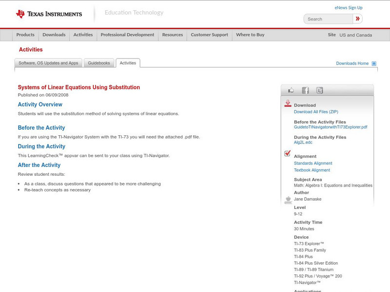Click the Downloads Home house icon
The width and height of the screenshot is (390, 292).
click(x=374, y=63)
